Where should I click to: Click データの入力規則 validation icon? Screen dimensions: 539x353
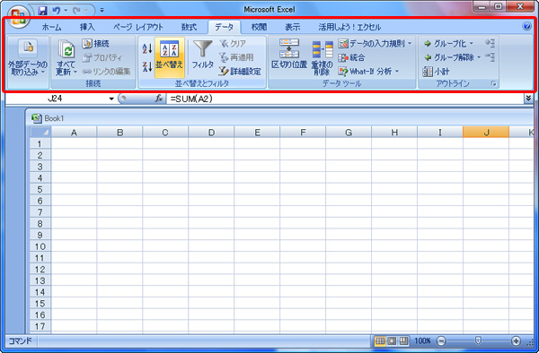pos(343,44)
